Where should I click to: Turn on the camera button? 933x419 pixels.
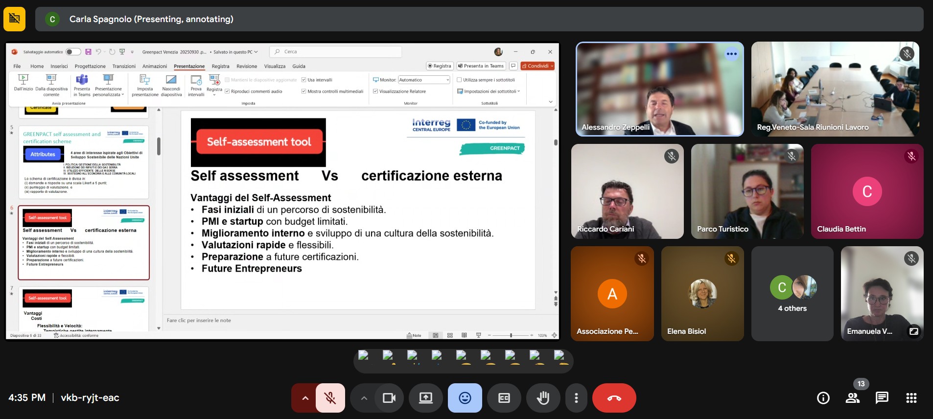click(x=389, y=398)
